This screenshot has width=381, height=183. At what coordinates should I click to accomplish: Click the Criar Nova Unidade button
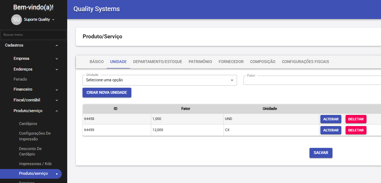(x=107, y=92)
